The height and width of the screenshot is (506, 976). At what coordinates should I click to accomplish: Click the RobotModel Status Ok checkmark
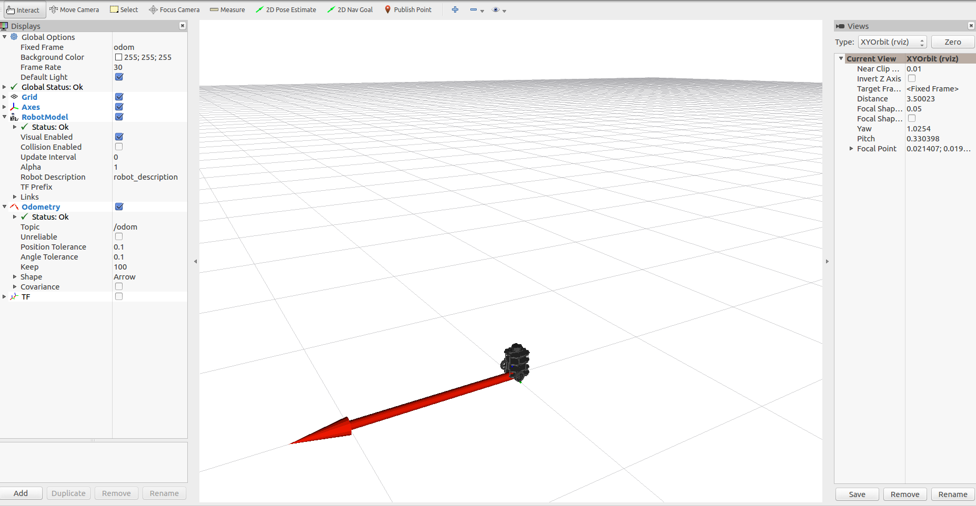tap(25, 127)
